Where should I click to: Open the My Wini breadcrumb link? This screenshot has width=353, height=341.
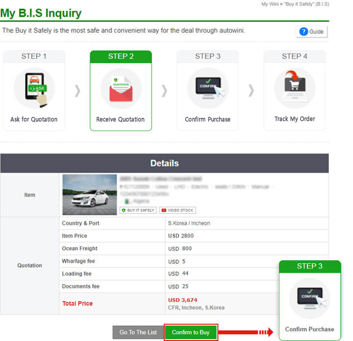coord(270,4)
